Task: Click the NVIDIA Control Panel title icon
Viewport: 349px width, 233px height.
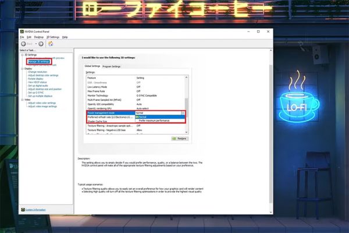Action: click(x=21, y=30)
